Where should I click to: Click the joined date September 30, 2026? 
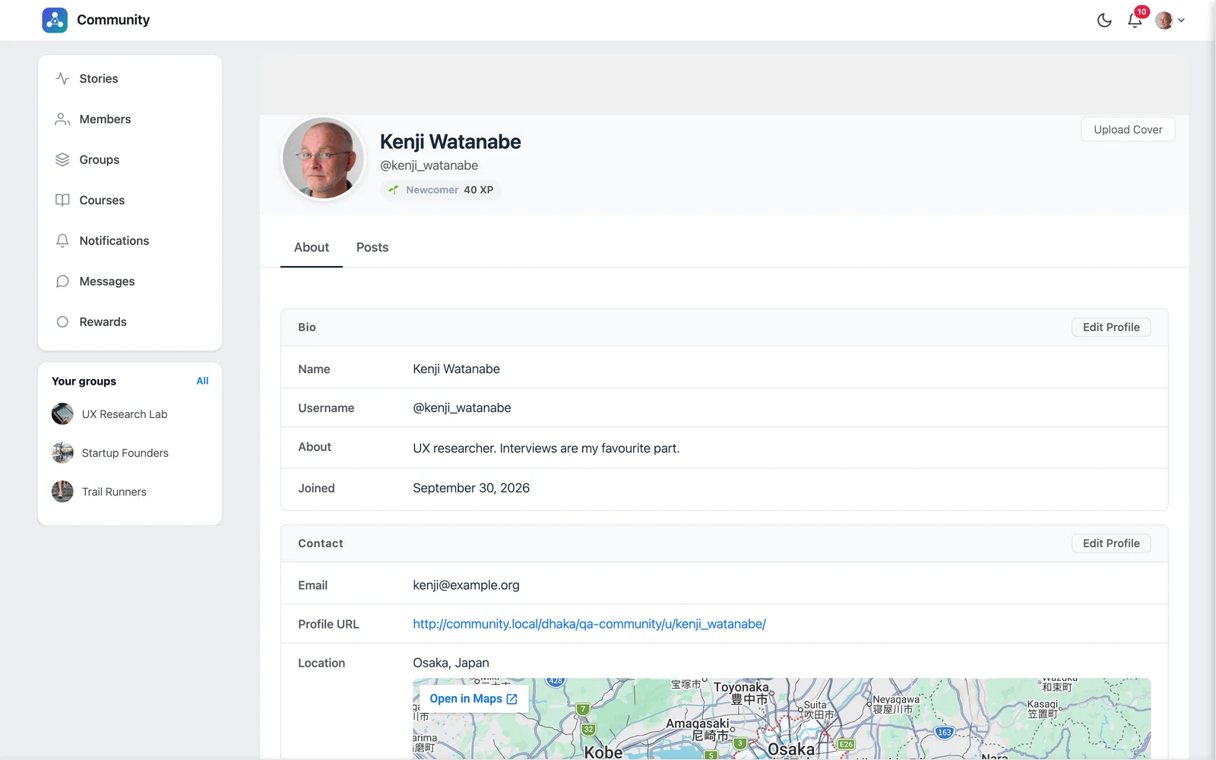click(x=471, y=488)
